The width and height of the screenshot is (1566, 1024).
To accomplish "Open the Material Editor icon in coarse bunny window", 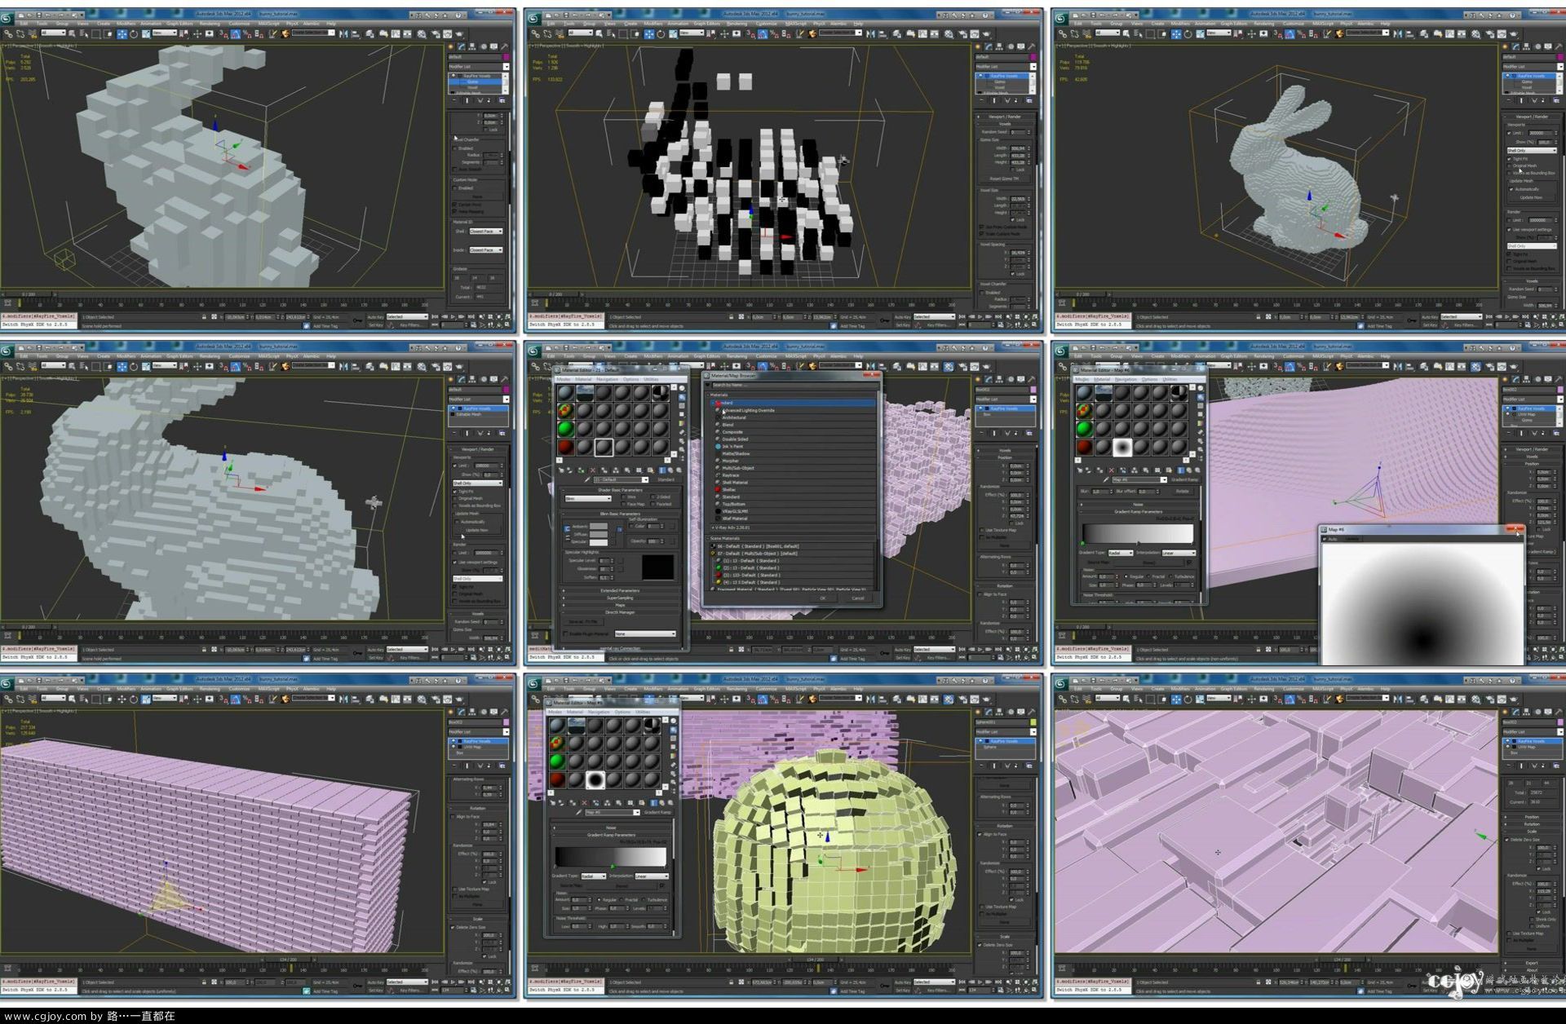I will pos(422,34).
